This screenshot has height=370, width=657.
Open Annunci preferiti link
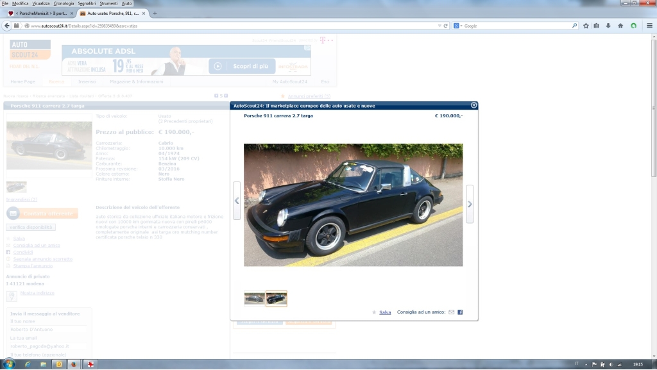(x=309, y=96)
